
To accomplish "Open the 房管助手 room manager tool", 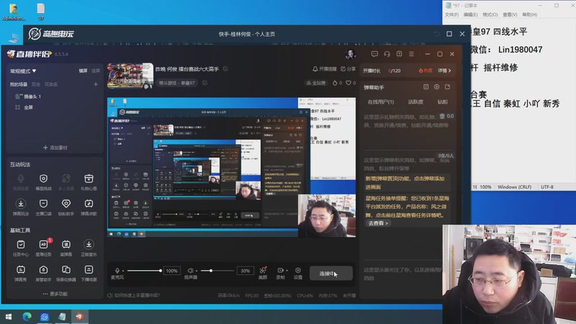I will tap(43, 274).
